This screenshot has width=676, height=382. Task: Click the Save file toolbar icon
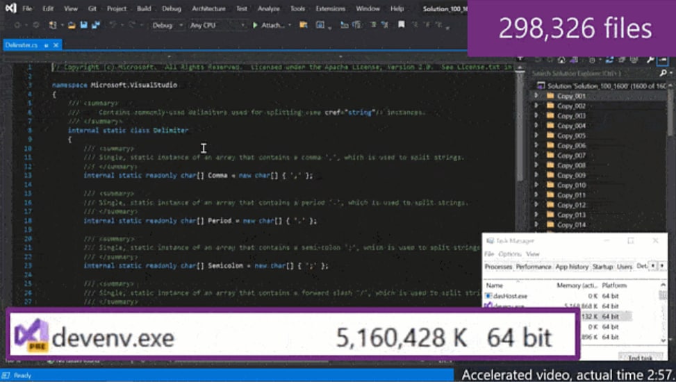click(x=83, y=26)
